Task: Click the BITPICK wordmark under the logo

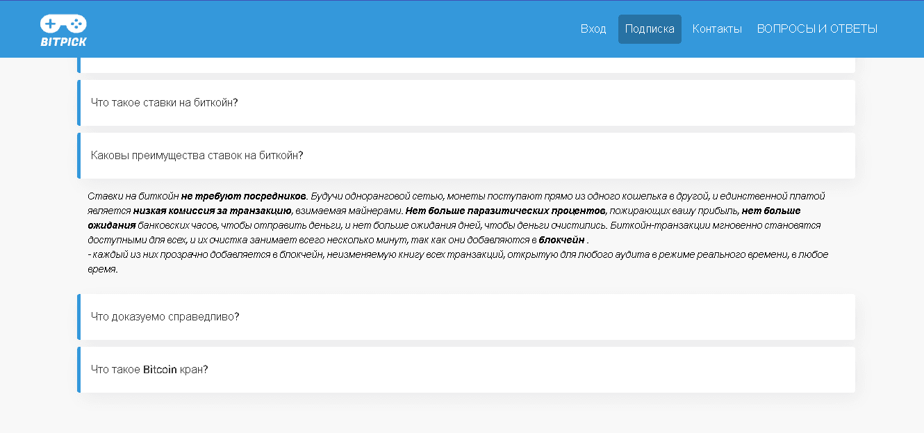Action: 63,42
